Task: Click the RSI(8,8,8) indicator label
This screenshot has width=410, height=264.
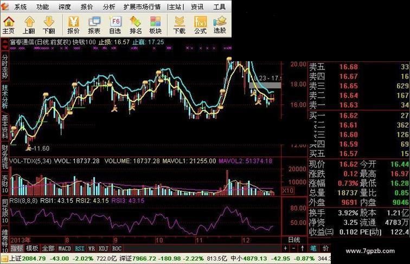Action: click(23, 201)
